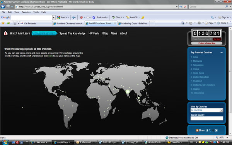
Task: Click the highlighter pencil icon on Google Toolbar
Action: click(x=143, y=17)
